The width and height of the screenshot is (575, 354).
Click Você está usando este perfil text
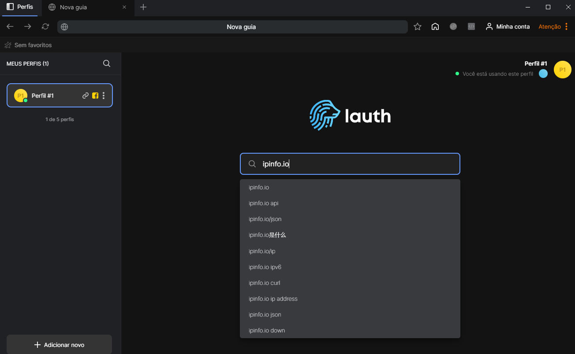[x=498, y=74]
